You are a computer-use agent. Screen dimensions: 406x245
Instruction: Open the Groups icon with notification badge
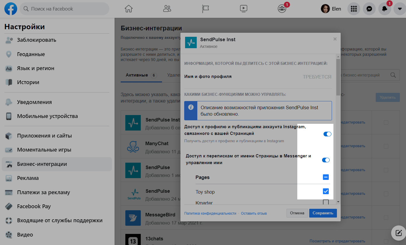282,9
